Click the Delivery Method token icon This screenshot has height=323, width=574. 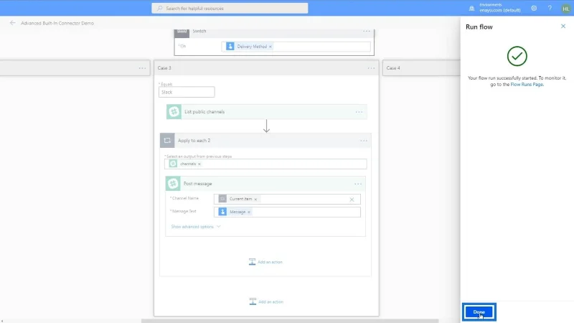tap(230, 46)
